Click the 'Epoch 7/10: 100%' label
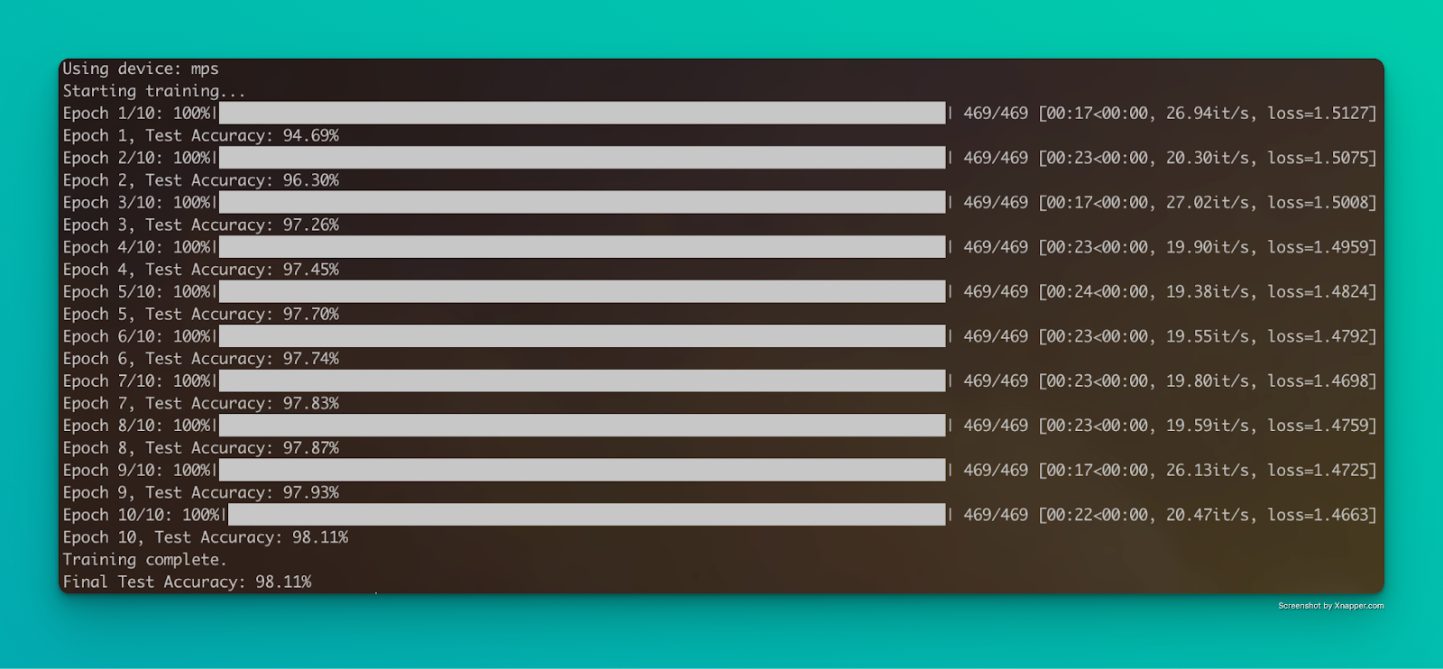Screen dimensions: 1443x669 click(138, 380)
